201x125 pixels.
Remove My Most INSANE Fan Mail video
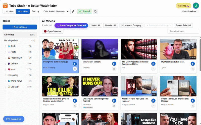coord(193,69)
